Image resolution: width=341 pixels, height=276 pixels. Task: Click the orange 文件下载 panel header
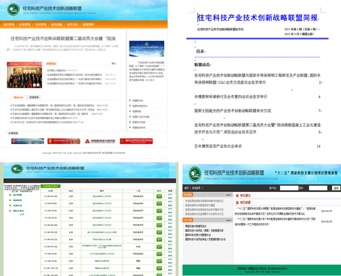point(188,220)
